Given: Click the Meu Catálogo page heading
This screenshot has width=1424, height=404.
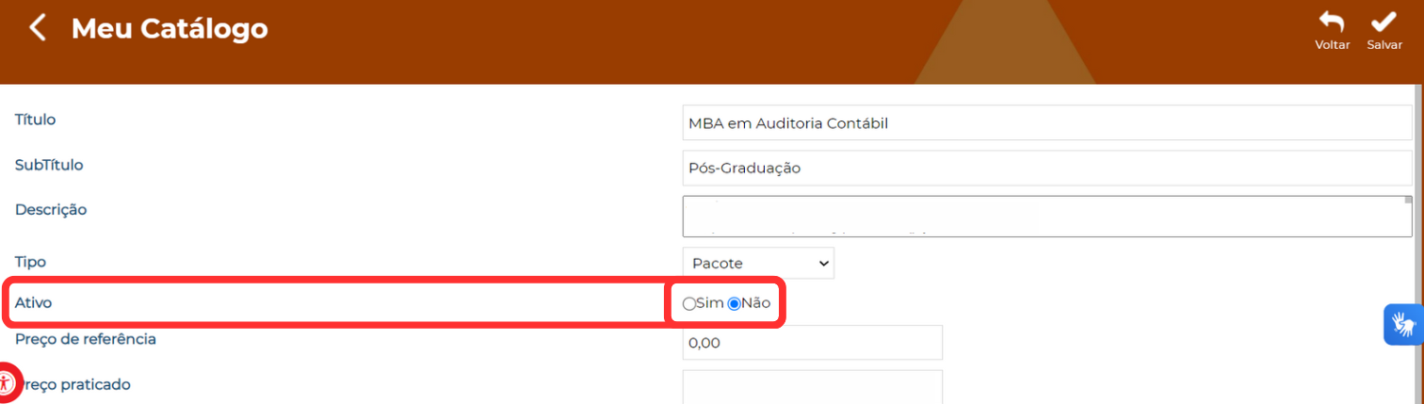Looking at the screenshot, I should tap(170, 28).
